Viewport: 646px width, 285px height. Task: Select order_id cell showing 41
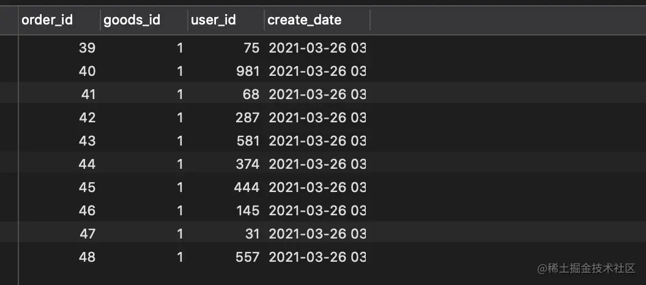tap(88, 95)
